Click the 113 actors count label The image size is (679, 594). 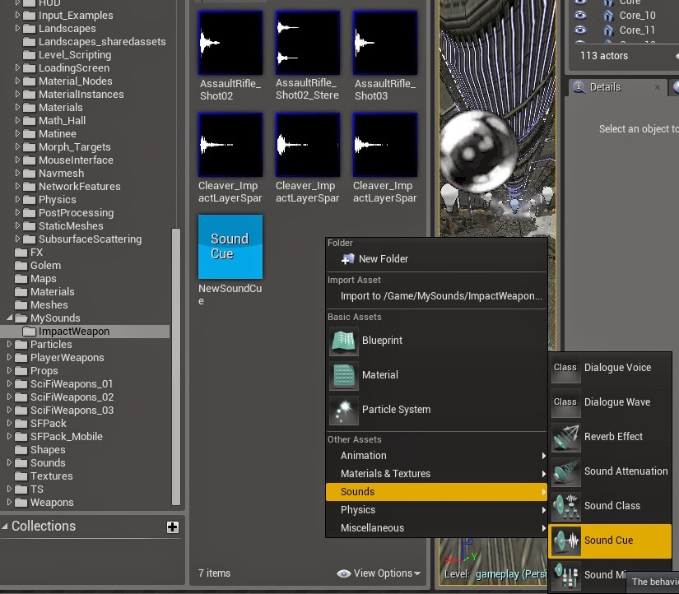click(604, 56)
